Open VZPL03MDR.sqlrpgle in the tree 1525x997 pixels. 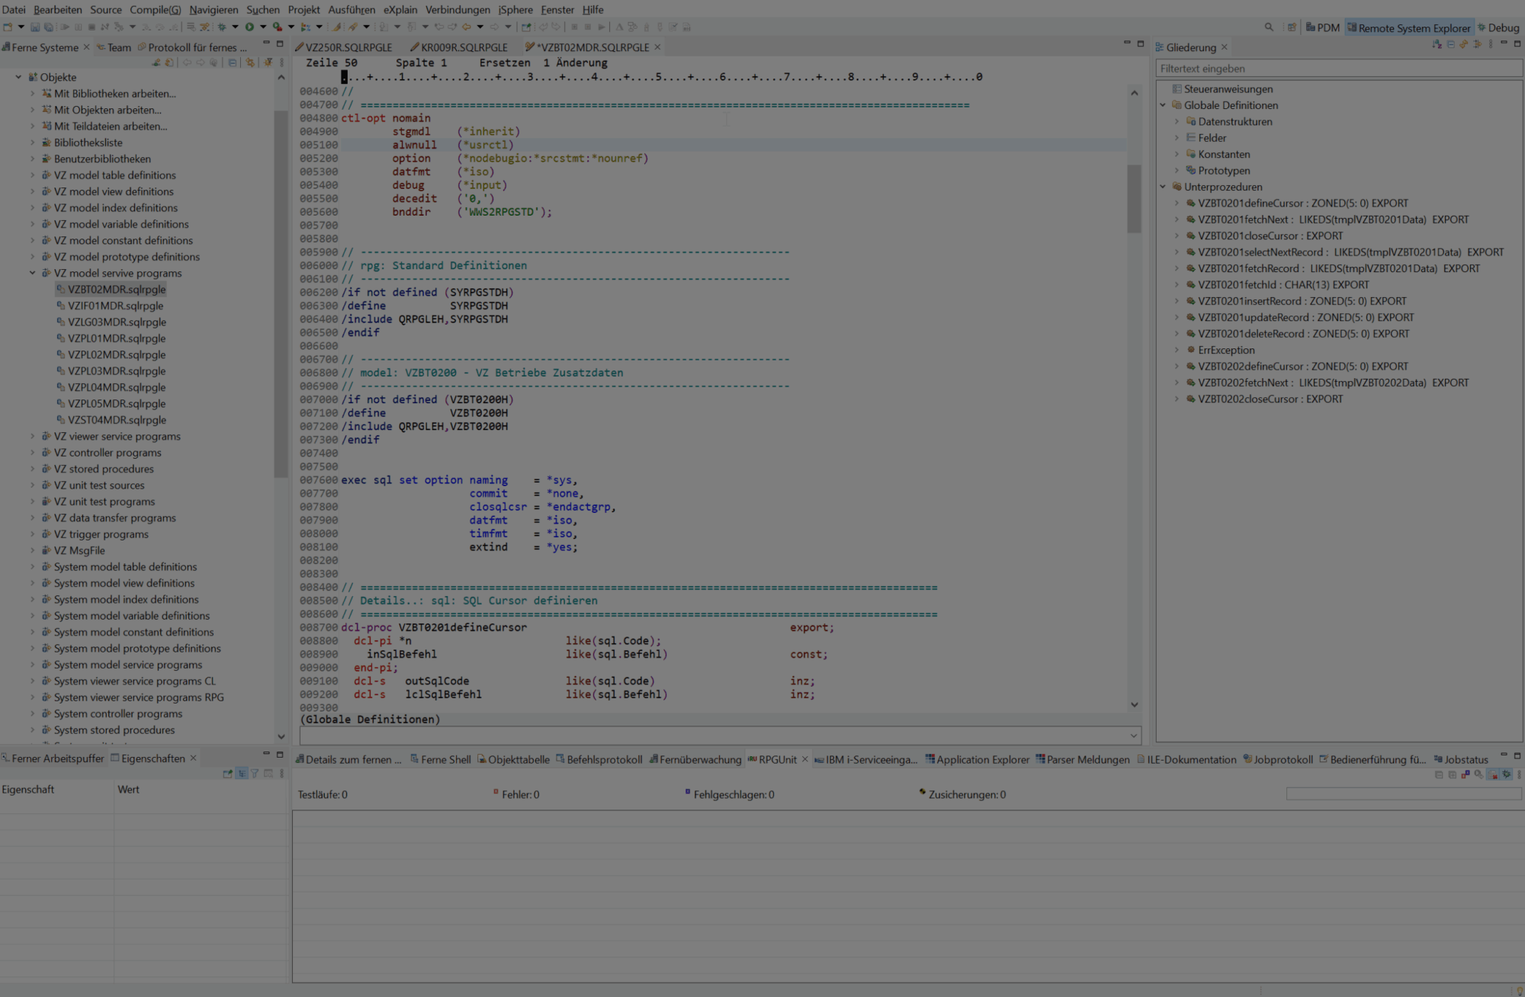[x=116, y=371]
